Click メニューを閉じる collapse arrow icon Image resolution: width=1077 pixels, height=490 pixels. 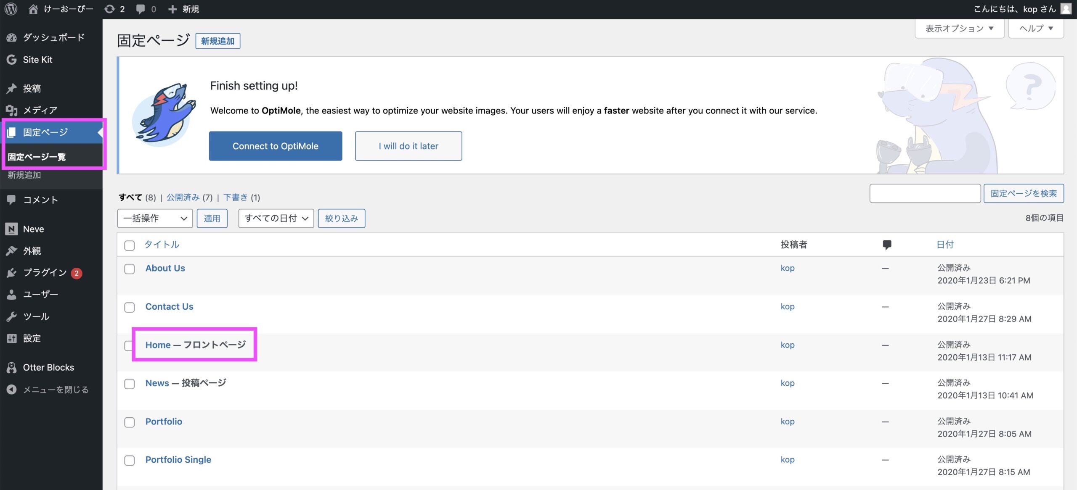(11, 390)
